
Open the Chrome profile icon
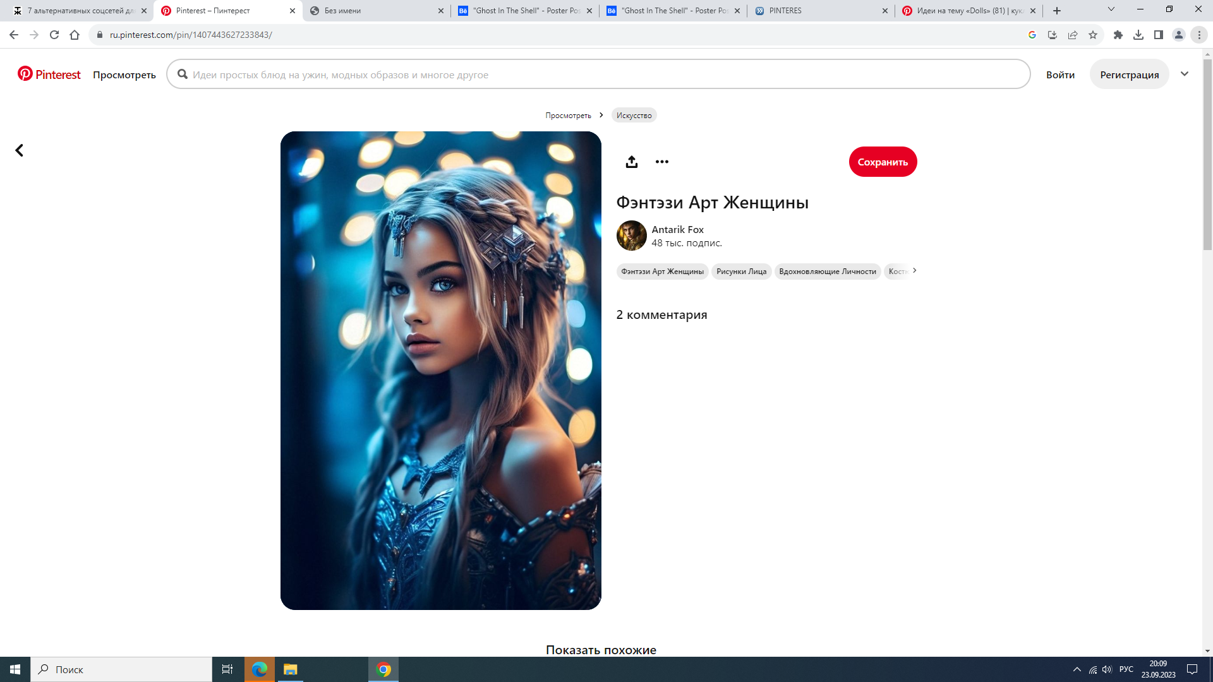pyautogui.click(x=1179, y=35)
